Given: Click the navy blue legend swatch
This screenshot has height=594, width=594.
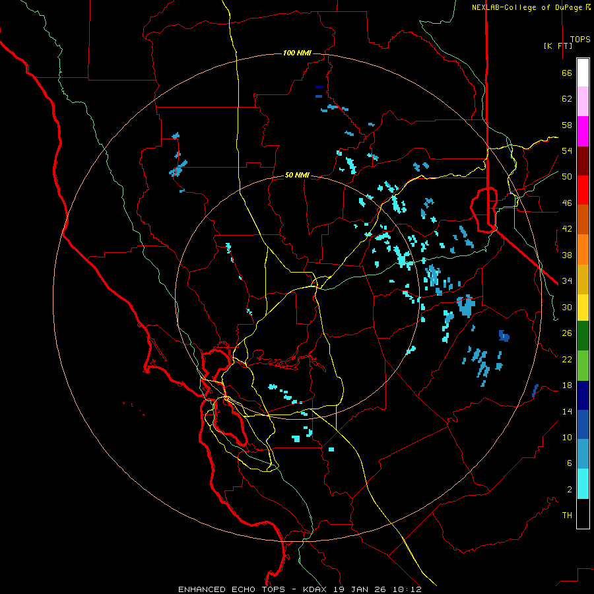Looking at the screenshot, I should [583, 395].
